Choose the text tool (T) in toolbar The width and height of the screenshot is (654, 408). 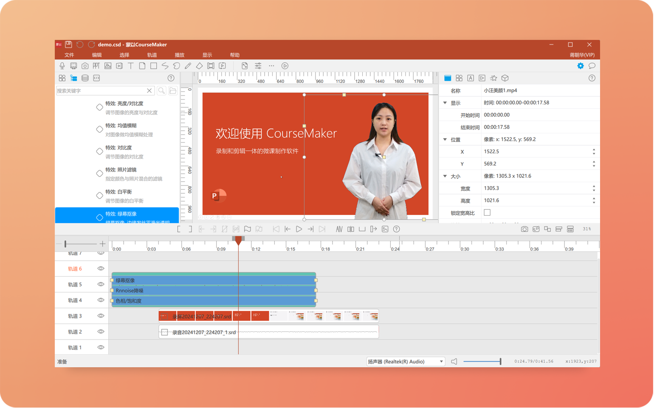pyautogui.click(x=131, y=66)
